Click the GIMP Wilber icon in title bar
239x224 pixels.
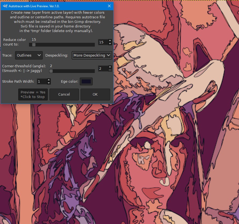coord(5,6)
